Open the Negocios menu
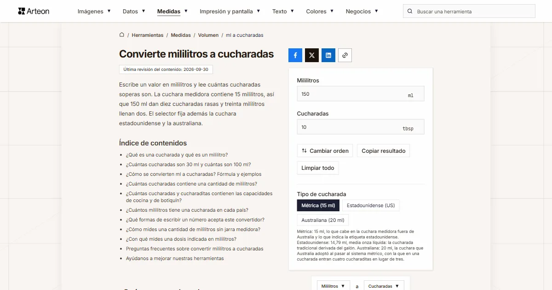This screenshot has width=552, height=290. click(362, 12)
